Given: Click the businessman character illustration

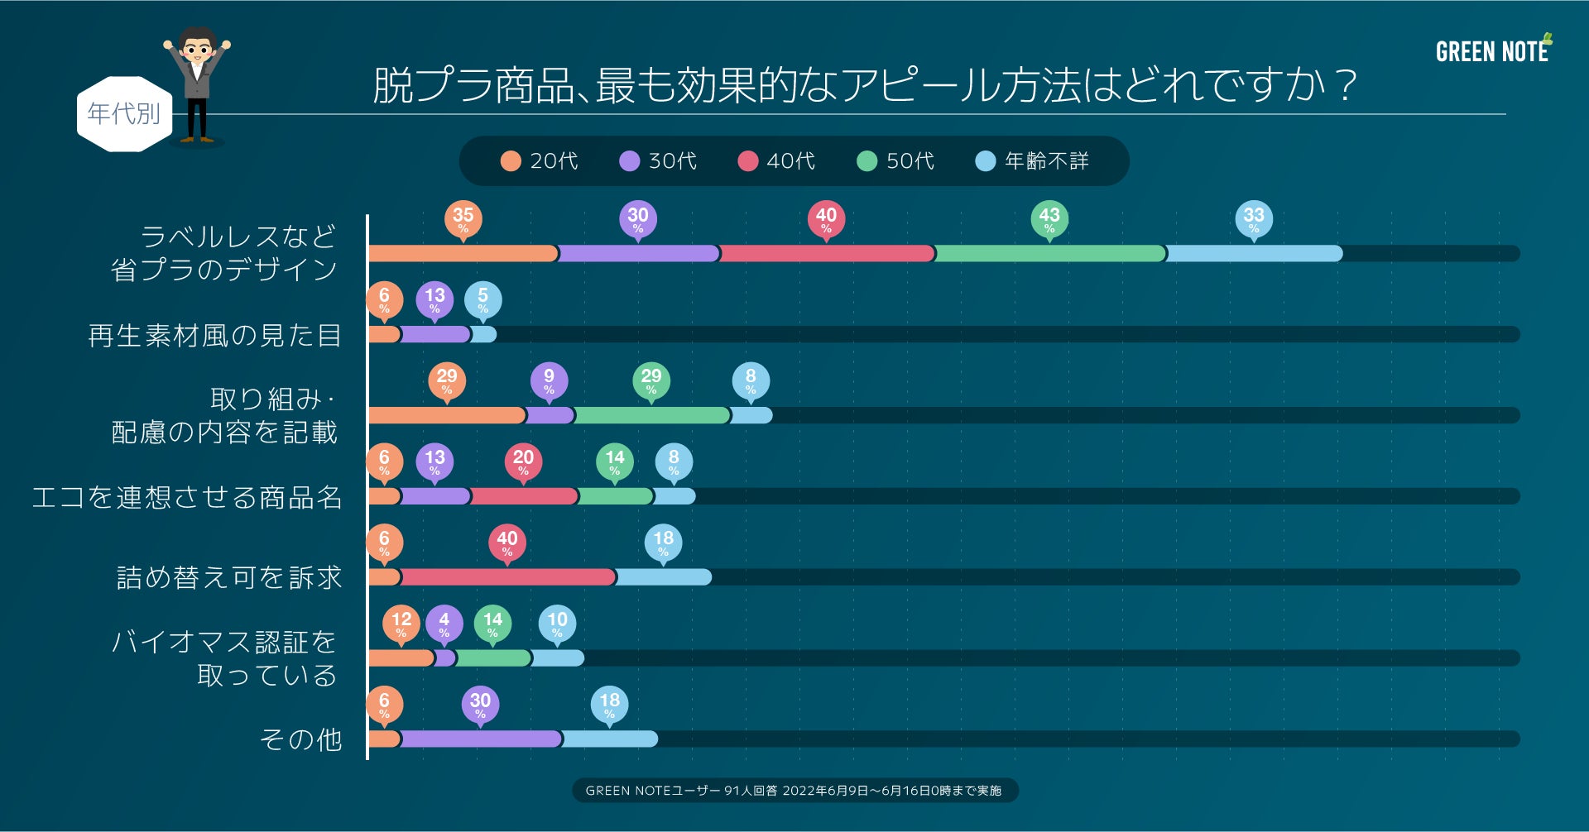Looking at the screenshot, I should pyautogui.click(x=197, y=84).
